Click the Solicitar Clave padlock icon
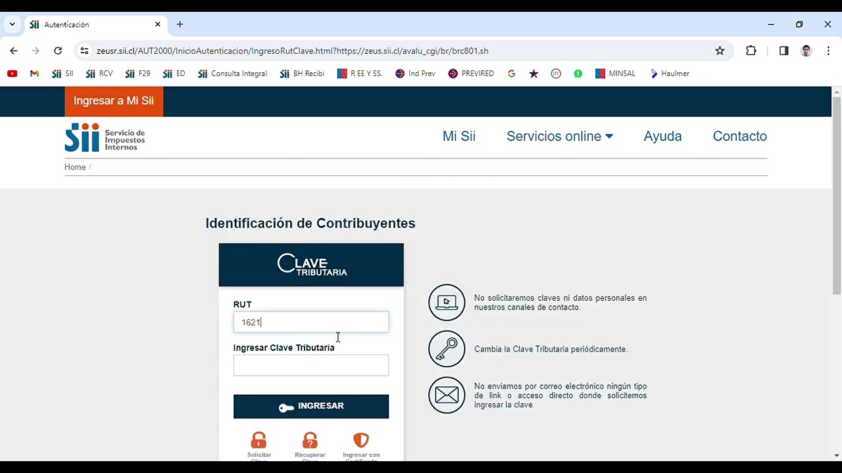The width and height of the screenshot is (842, 473). 259,440
